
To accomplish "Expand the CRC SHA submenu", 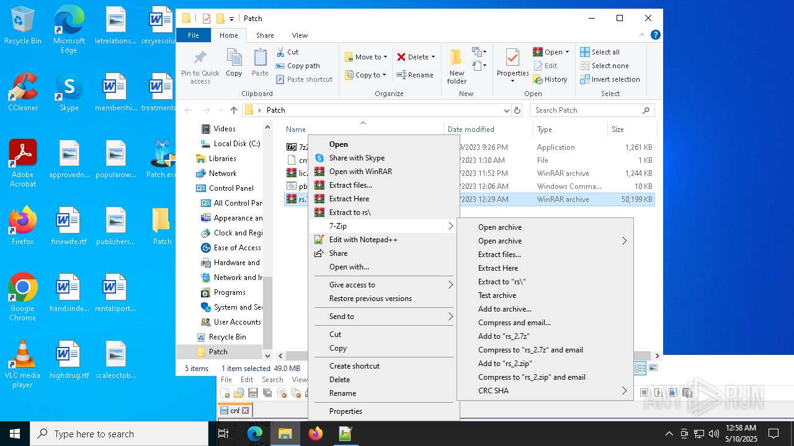I will coord(624,391).
